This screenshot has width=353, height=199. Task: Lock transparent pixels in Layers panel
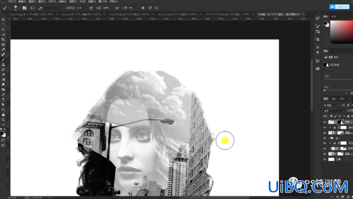[x=331, y=116]
